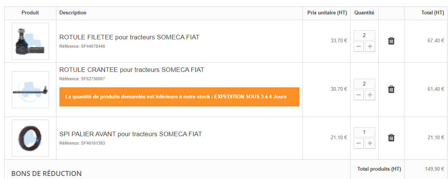Delete ROTULE FILETEE from cart with trash icon
This screenshot has height=179, width=448.
coord(391,41)
